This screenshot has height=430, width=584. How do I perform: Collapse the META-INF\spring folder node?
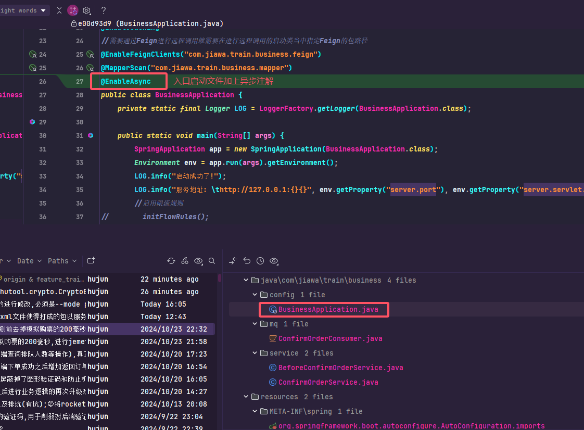coord(255,411)
